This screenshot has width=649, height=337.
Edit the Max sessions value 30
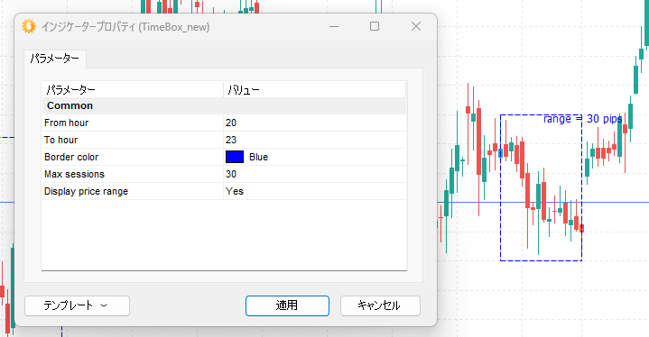point(314,174)
